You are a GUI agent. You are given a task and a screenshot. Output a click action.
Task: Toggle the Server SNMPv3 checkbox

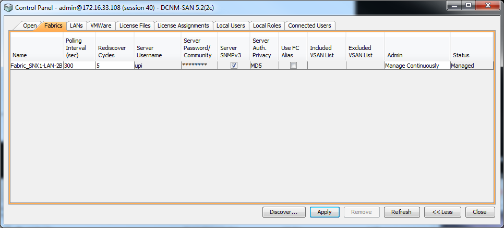tap(234, 66)
